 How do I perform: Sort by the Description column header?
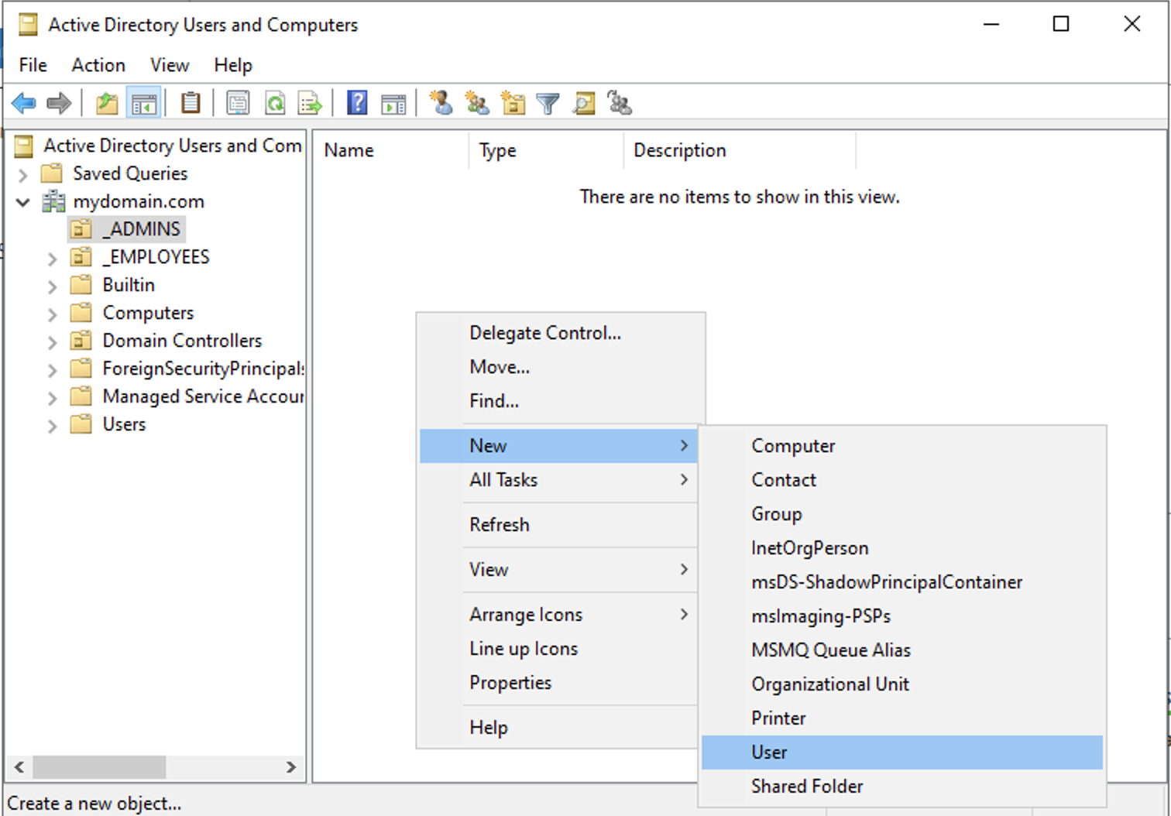(x=740, y=150)
